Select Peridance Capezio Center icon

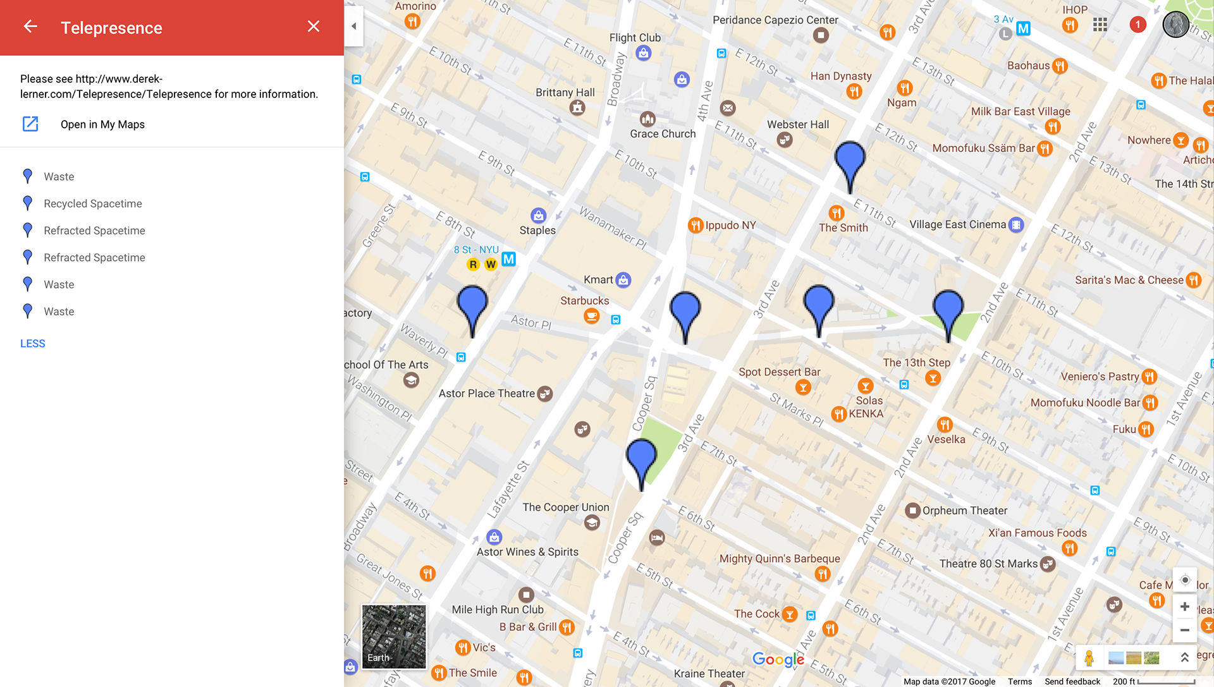(x=821, y=35)
